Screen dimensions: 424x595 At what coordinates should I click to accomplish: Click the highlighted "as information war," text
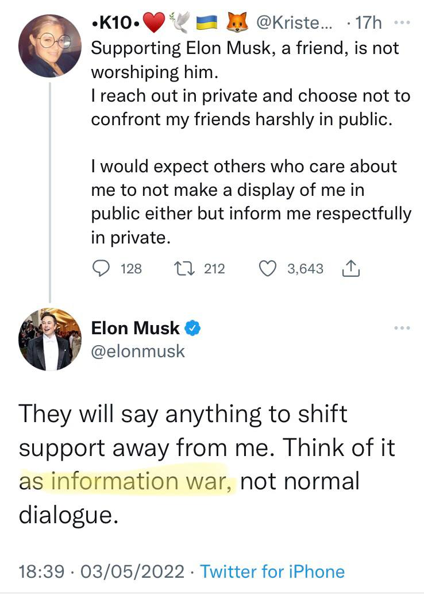coord(127,481)
